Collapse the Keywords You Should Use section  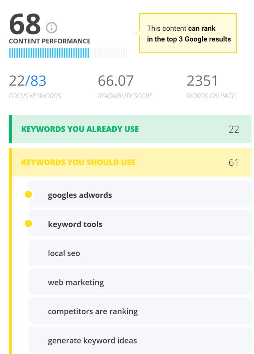click(78, 162)
